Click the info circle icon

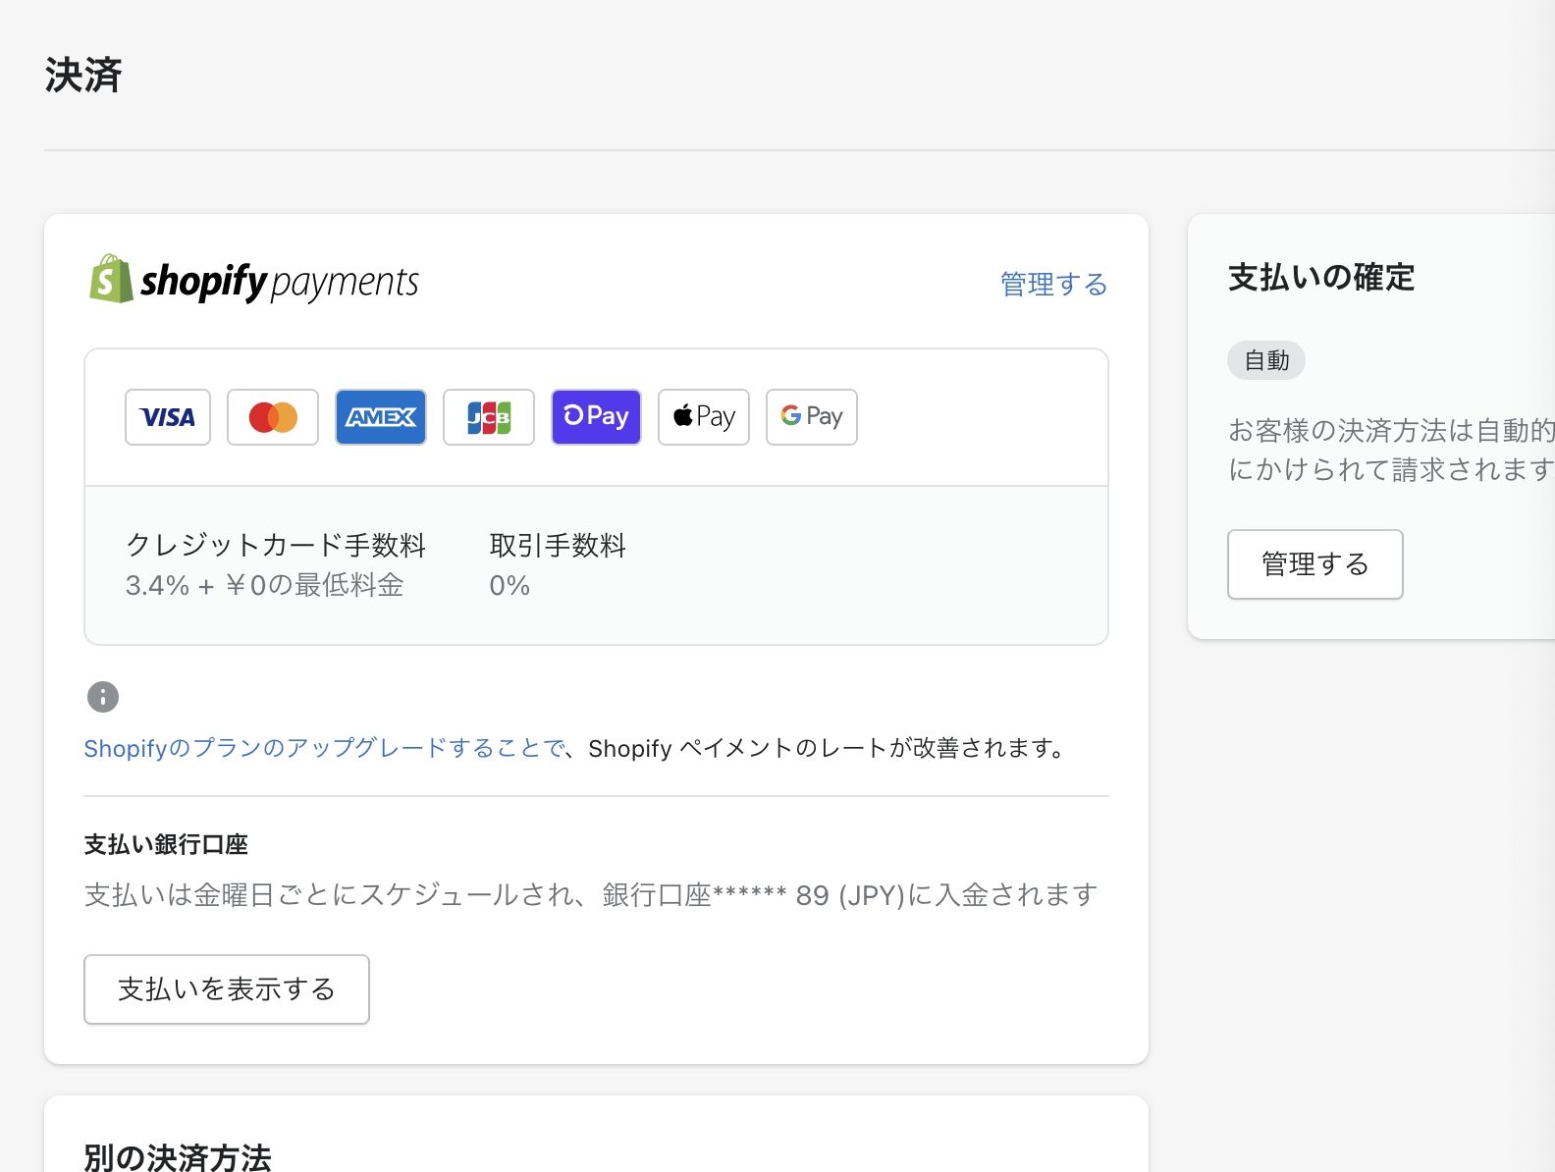[x=103, y=697]
